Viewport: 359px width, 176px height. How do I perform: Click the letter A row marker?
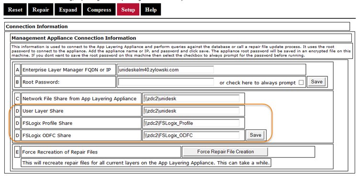click(x=17, y=70)
